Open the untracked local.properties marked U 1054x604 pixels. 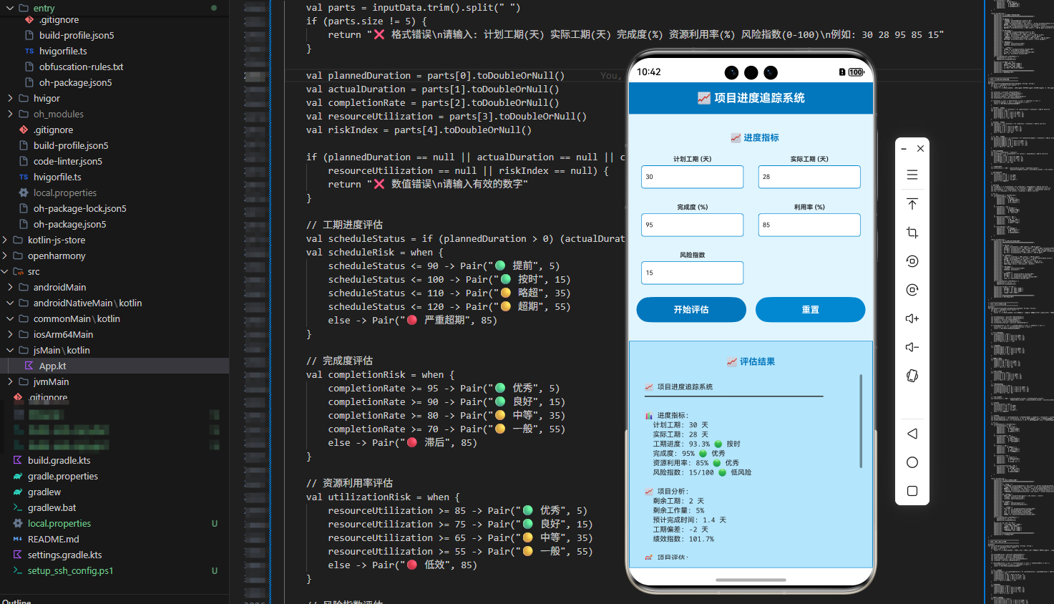[59, 523]
